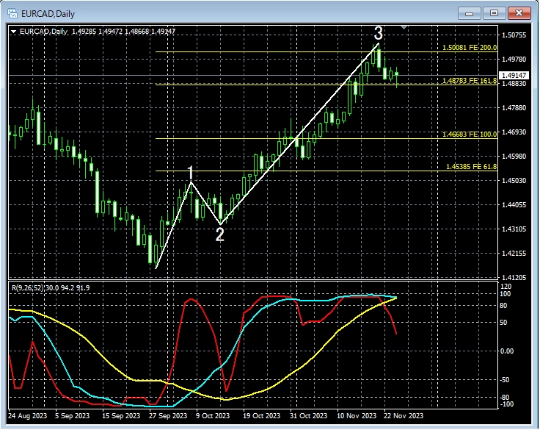Close the EURCAD,Daily chart window

pos(519,12)
